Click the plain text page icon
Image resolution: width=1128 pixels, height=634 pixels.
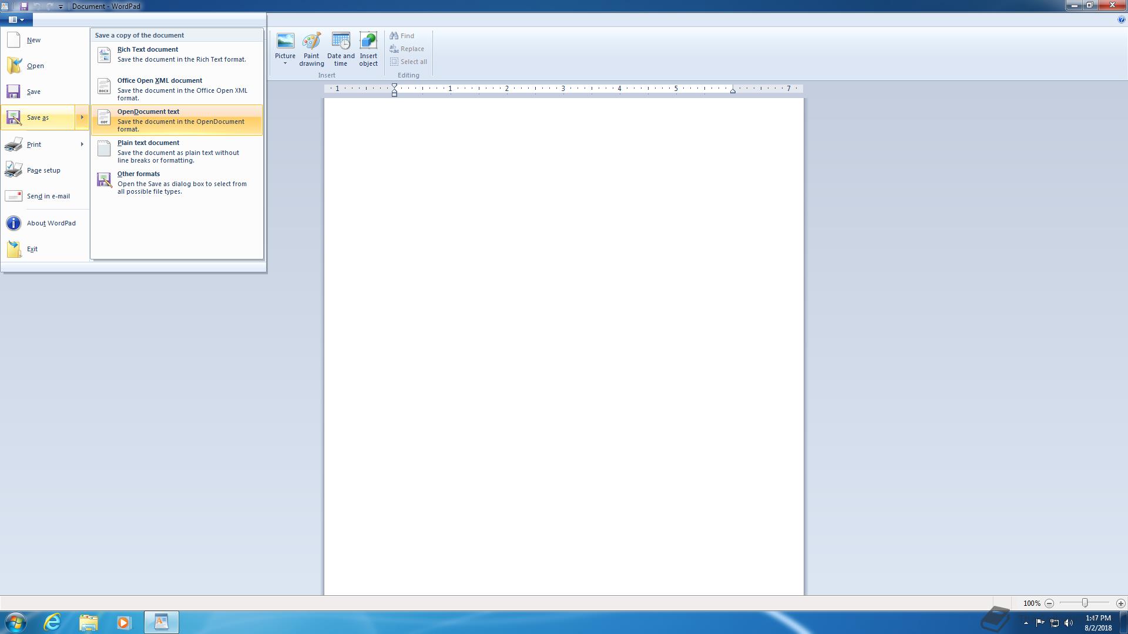click(104, 149)
